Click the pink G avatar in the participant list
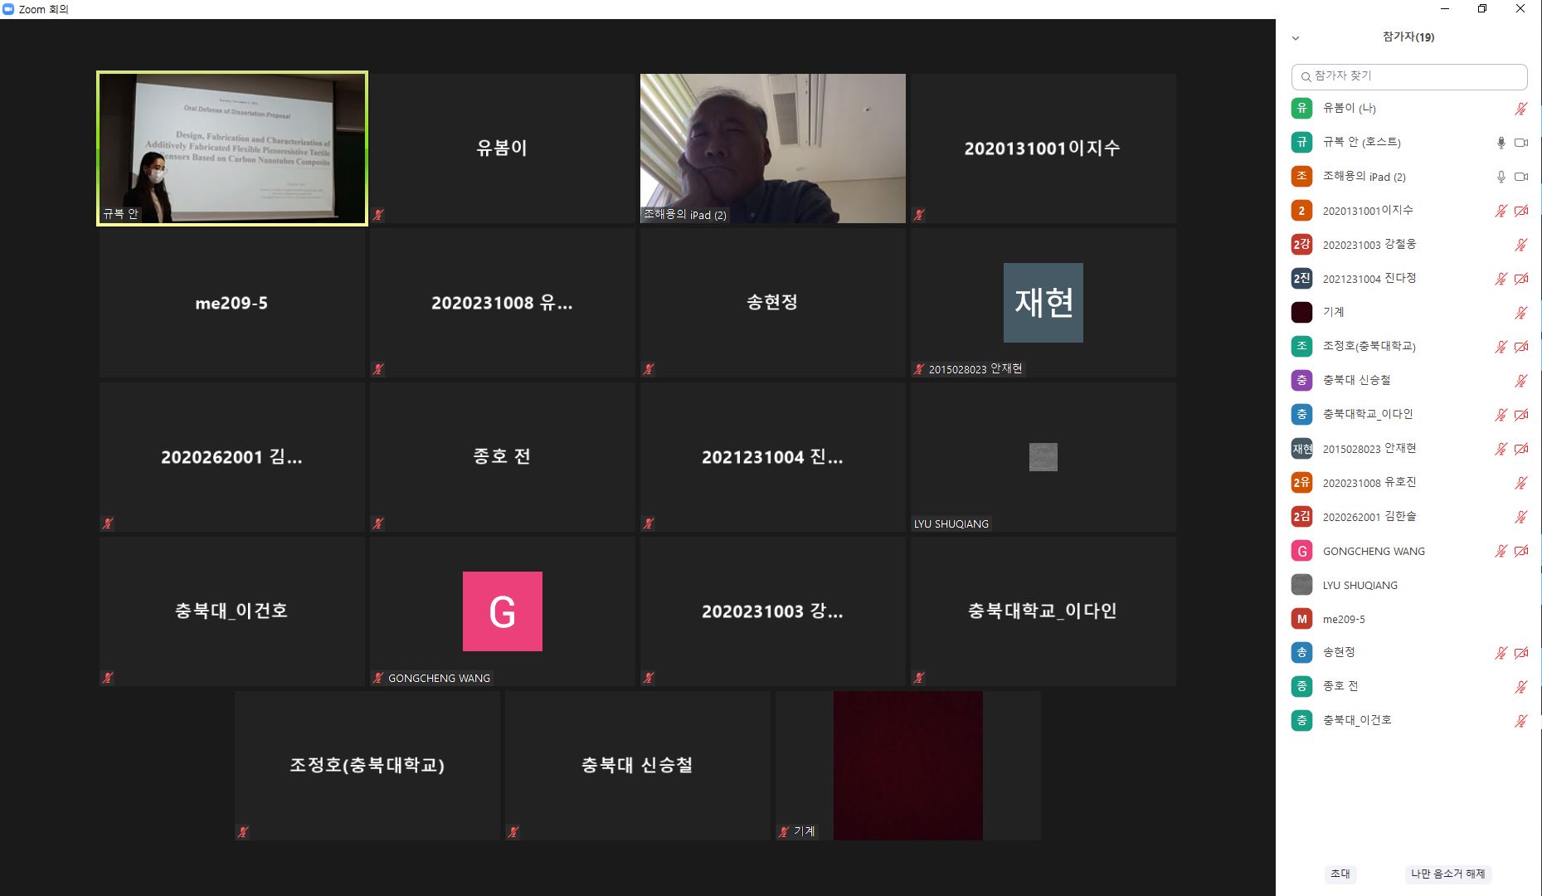 (1301, 551)
